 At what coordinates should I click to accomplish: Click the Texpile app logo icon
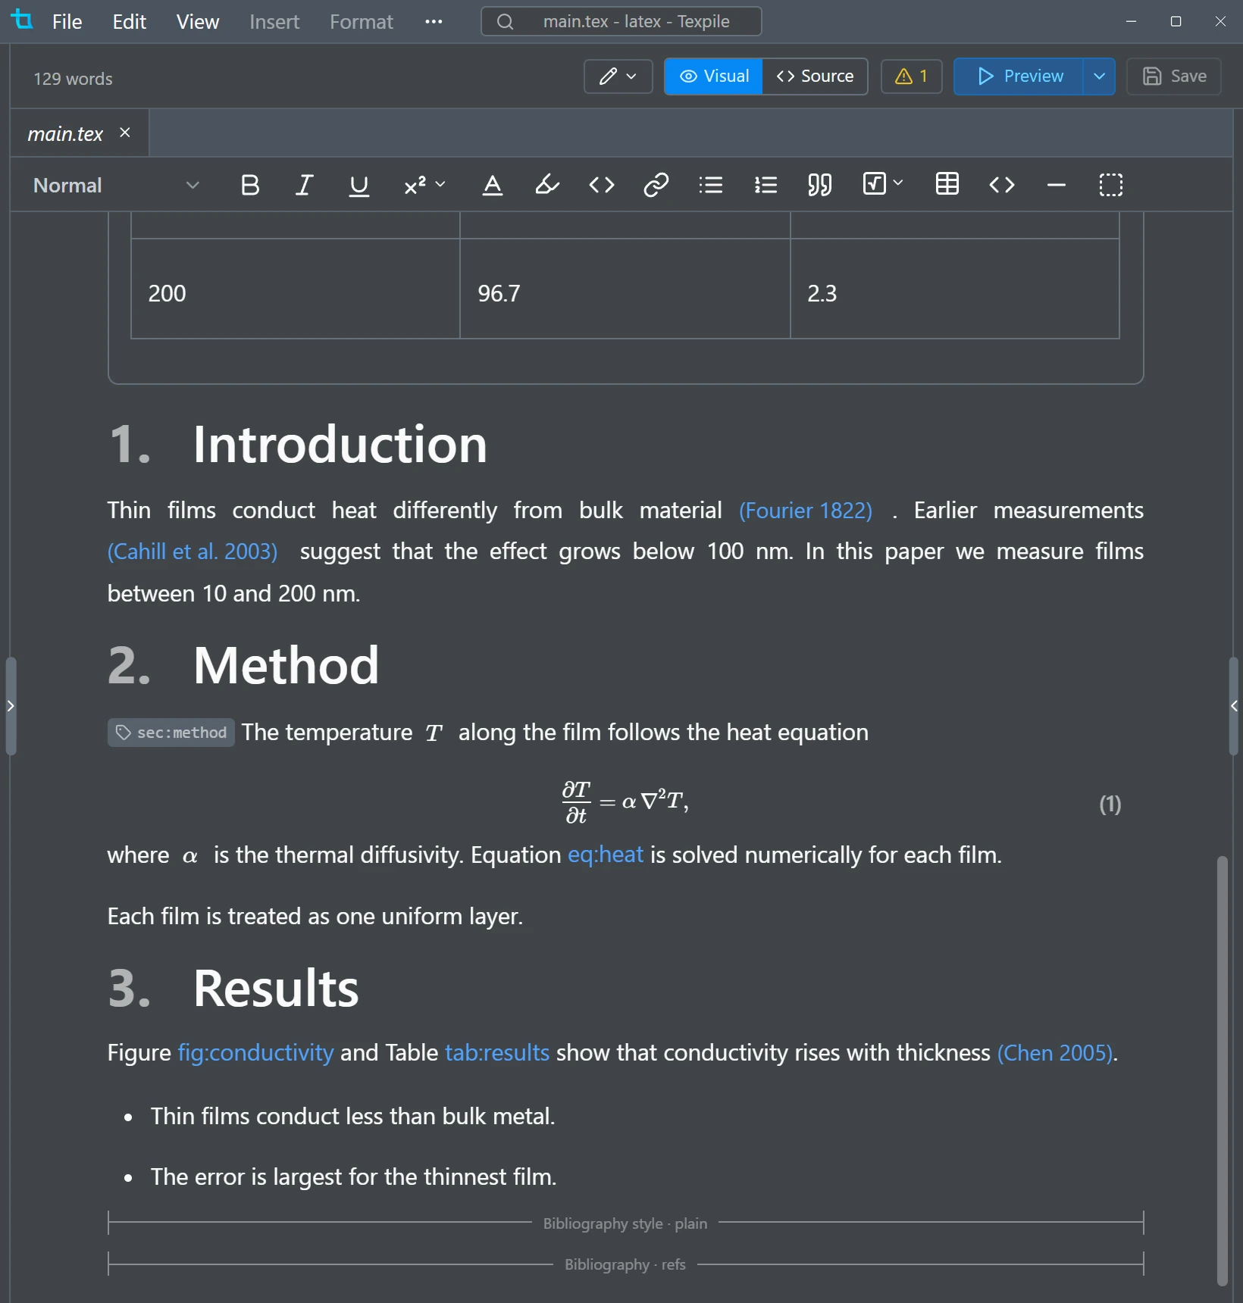coord(23,20)
